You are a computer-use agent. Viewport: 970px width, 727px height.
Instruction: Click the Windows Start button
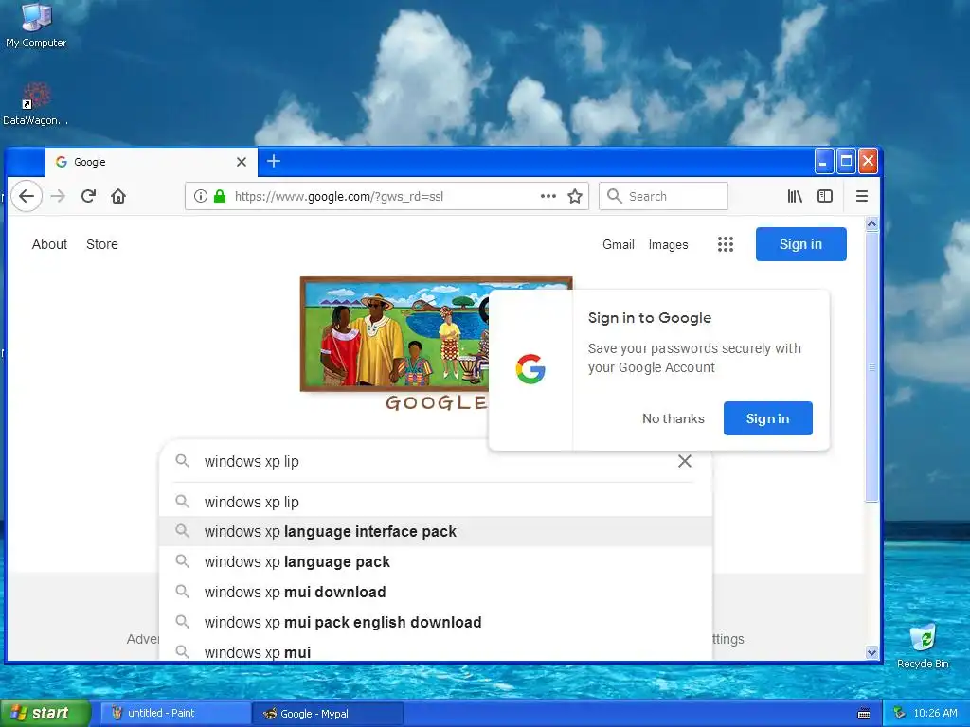(45, 713)
